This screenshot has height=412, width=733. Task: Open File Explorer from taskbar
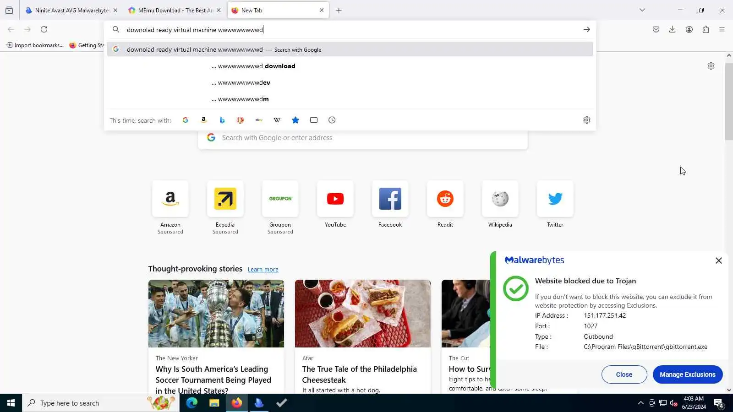coord(214,403)
